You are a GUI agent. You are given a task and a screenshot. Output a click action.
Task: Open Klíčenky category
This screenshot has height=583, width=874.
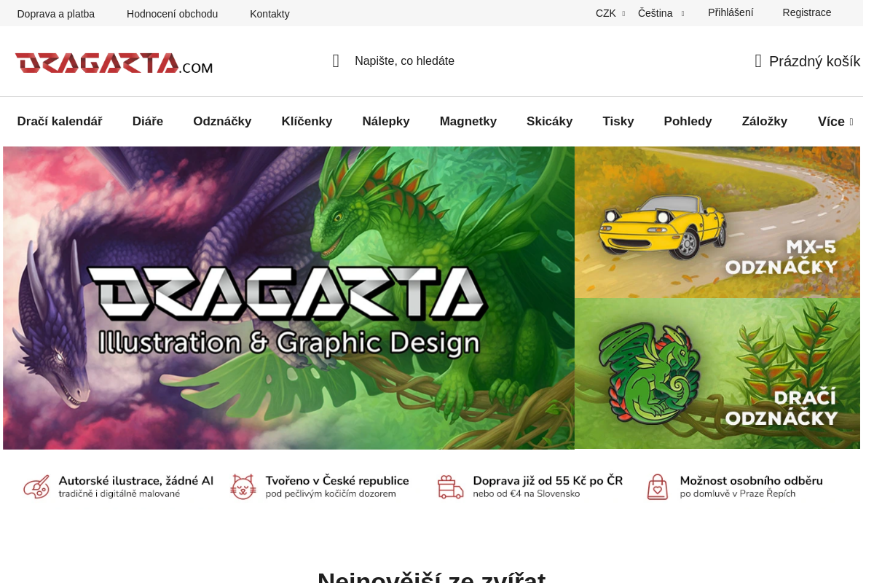pos(307,122)
